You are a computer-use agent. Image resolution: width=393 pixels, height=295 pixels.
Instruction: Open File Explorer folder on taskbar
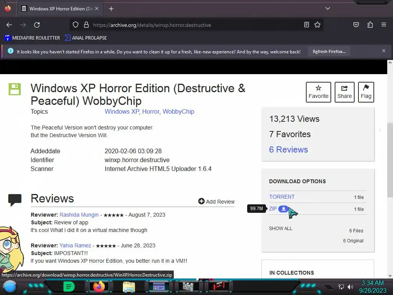pyautogui.click(x=129, y=287)
